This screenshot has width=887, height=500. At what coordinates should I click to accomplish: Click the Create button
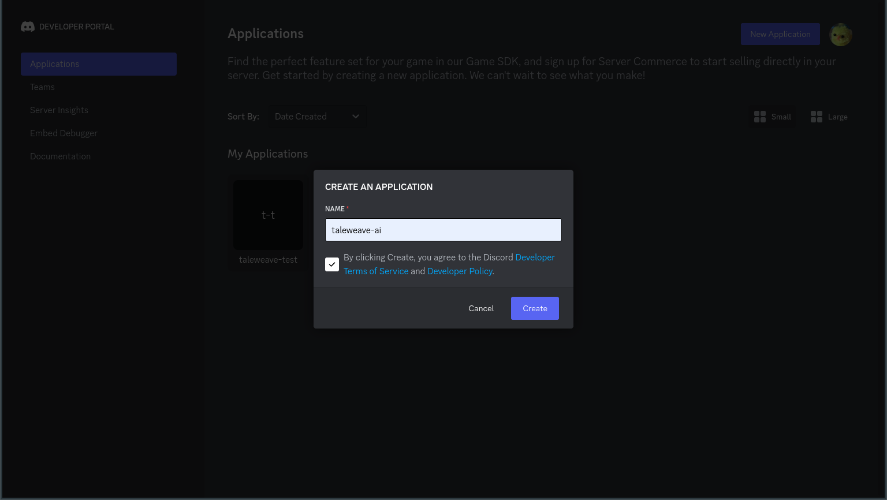[x=535, y=308]
